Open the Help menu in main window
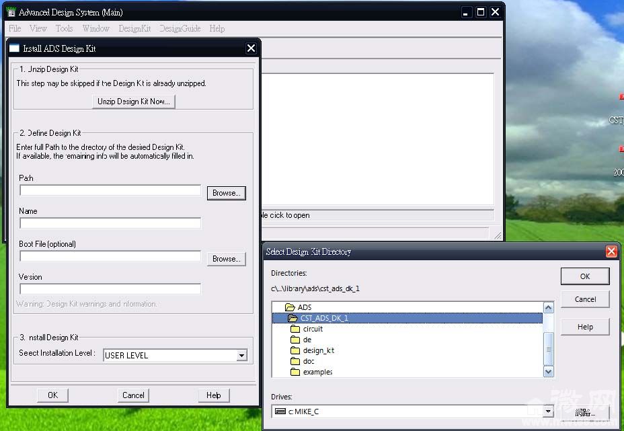Image resolution: width=624 pixels, height=431 pixels. tap(217, 29)
